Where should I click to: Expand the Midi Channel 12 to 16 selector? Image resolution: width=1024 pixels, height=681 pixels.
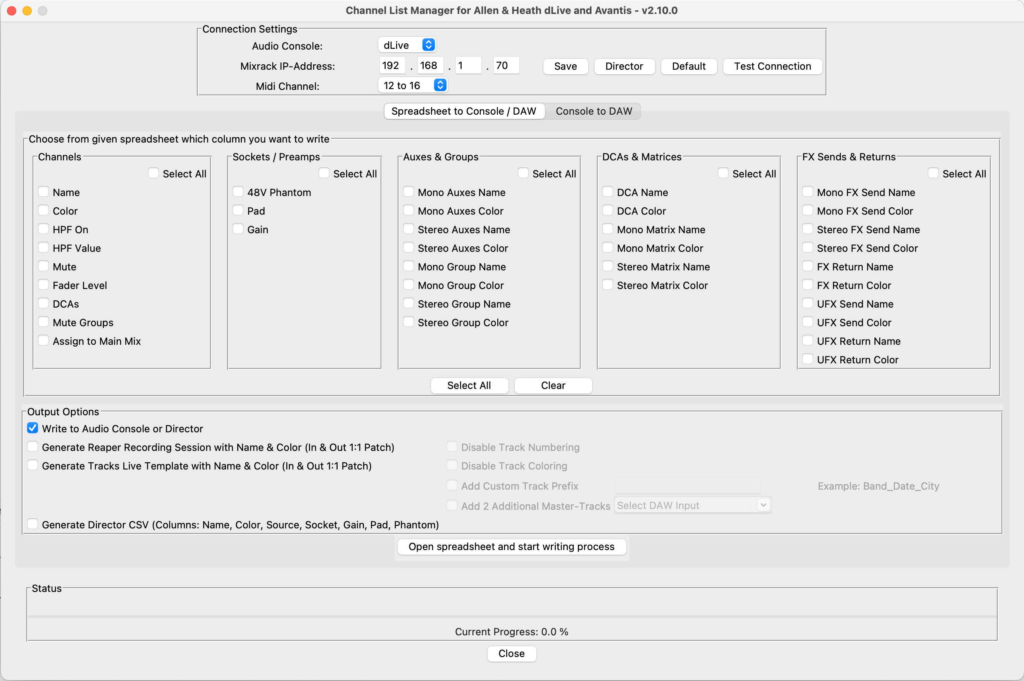point(412,86)
